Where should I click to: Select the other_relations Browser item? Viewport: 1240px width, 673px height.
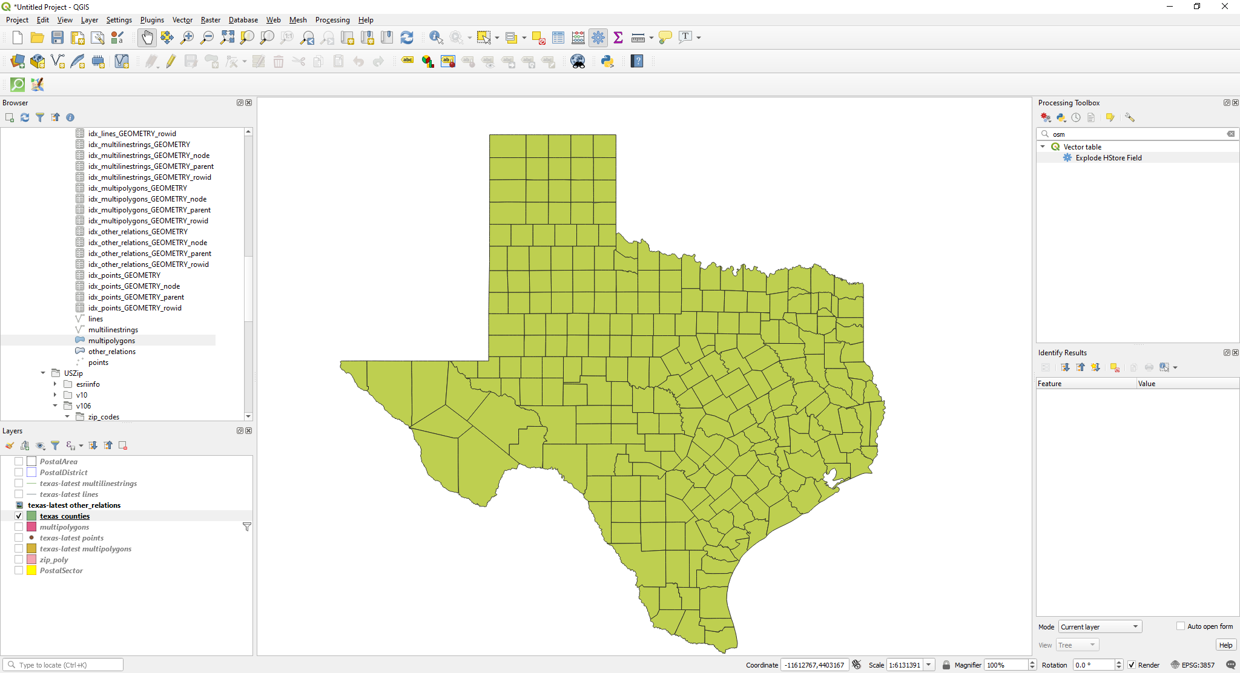[111, 351]
